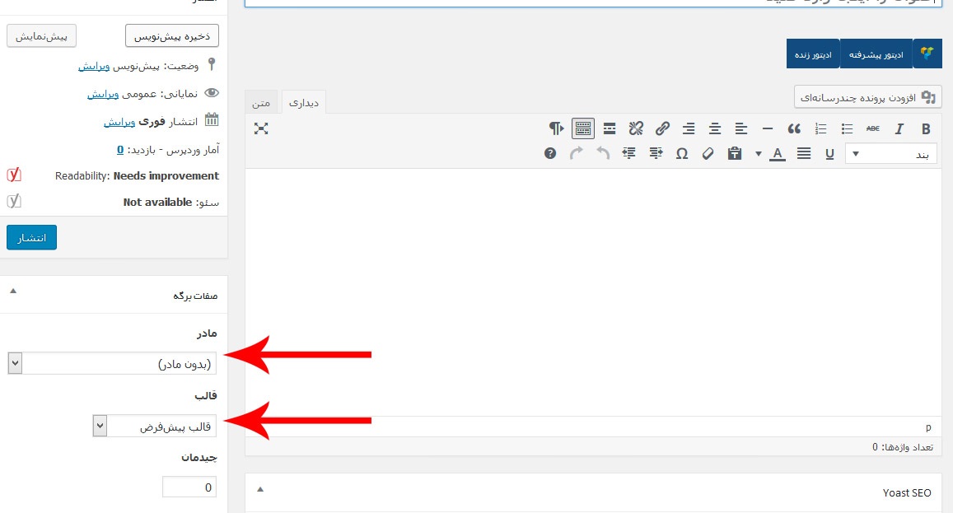Open the template (قالب) dropdown
The image size is (953, 513).
pos(155,426)
